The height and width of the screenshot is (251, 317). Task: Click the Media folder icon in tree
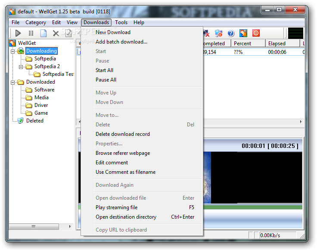(x=29, y=97)
